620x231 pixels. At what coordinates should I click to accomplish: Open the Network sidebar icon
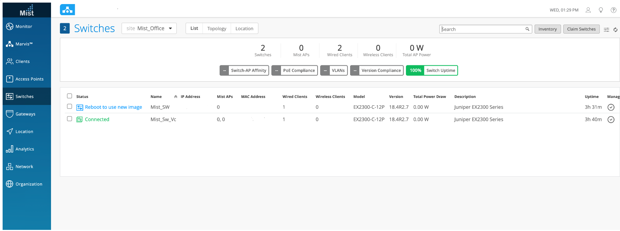(10, 166)
